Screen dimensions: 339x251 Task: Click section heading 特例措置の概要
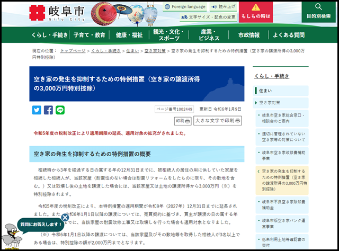[137, 154]
